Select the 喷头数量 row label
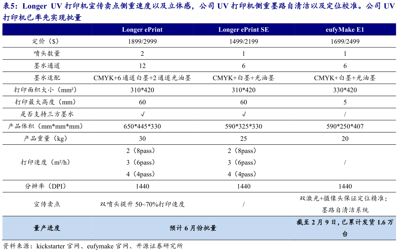 coord(47,53)
